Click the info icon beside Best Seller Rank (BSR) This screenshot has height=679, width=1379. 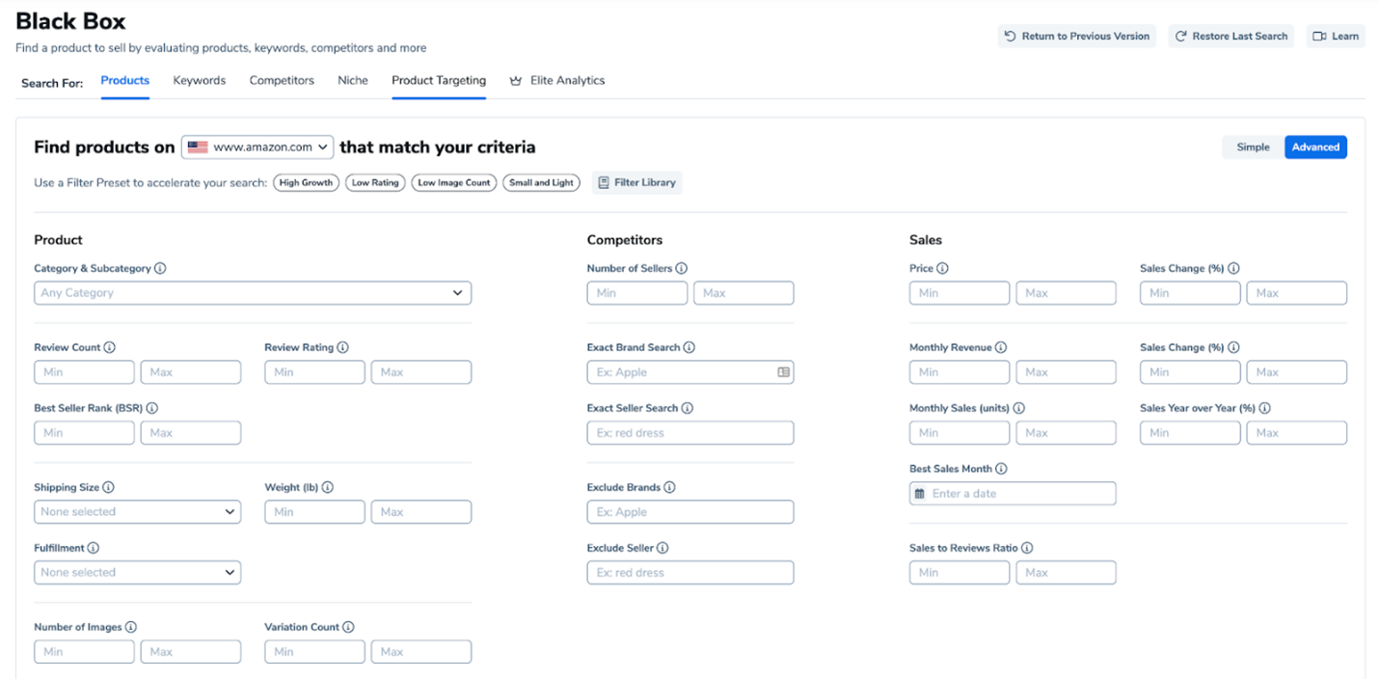(152, 408)
